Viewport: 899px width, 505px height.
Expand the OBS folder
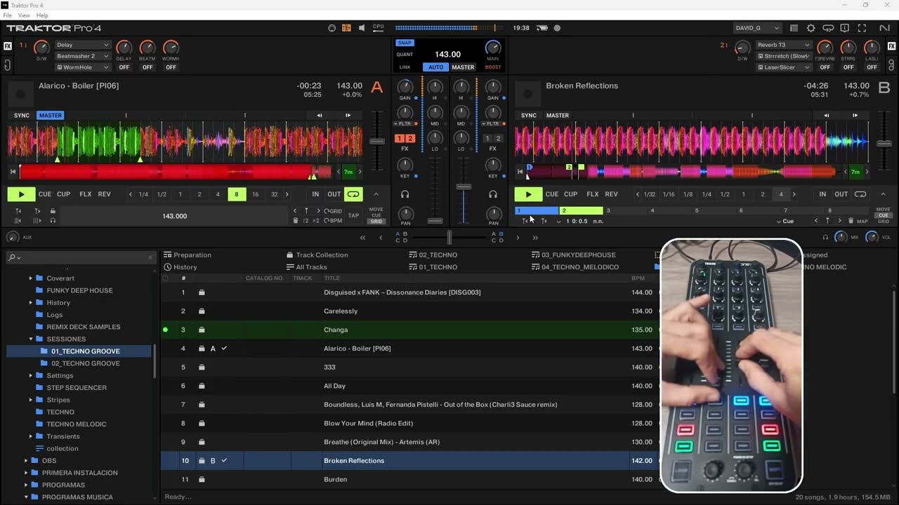pyautogui.click(x=26, y=461)
